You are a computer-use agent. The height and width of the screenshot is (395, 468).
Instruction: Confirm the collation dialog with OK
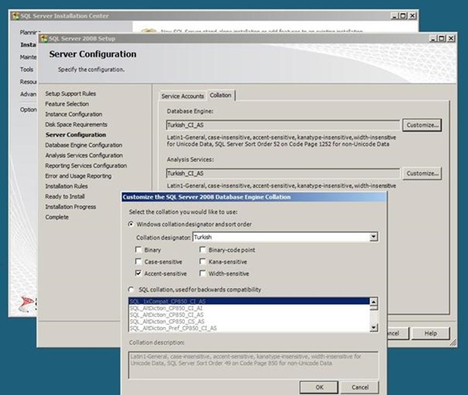319,387
